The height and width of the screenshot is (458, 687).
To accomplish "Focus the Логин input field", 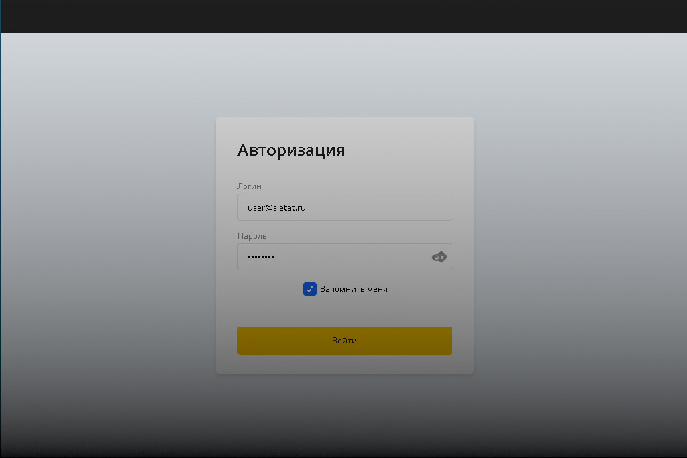I will 344,207.
